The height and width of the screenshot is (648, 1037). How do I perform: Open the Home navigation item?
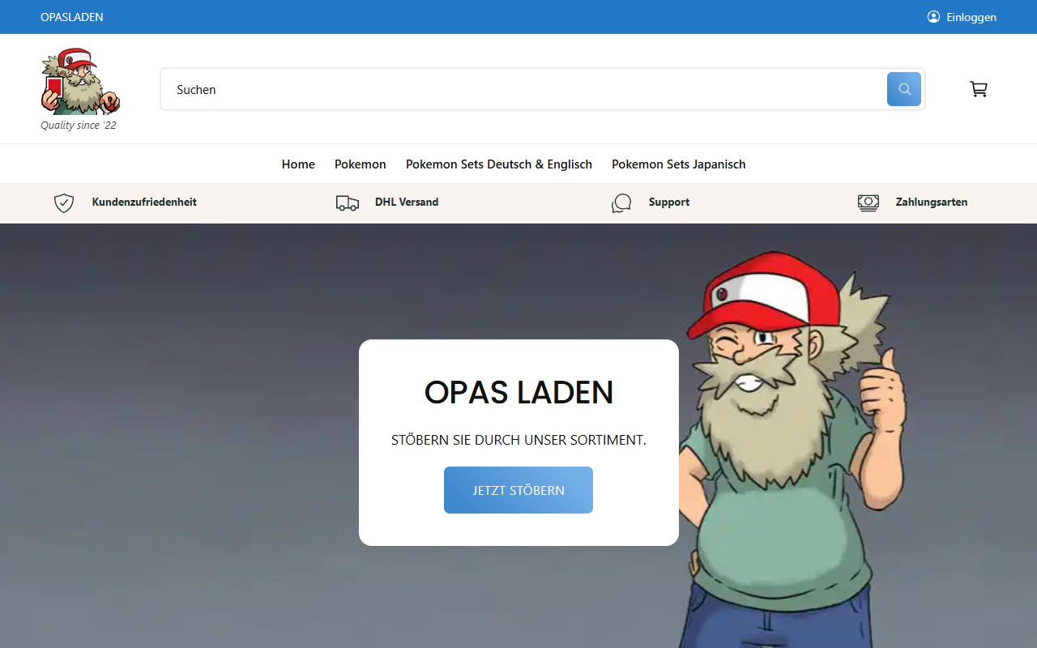click(298, 164)
